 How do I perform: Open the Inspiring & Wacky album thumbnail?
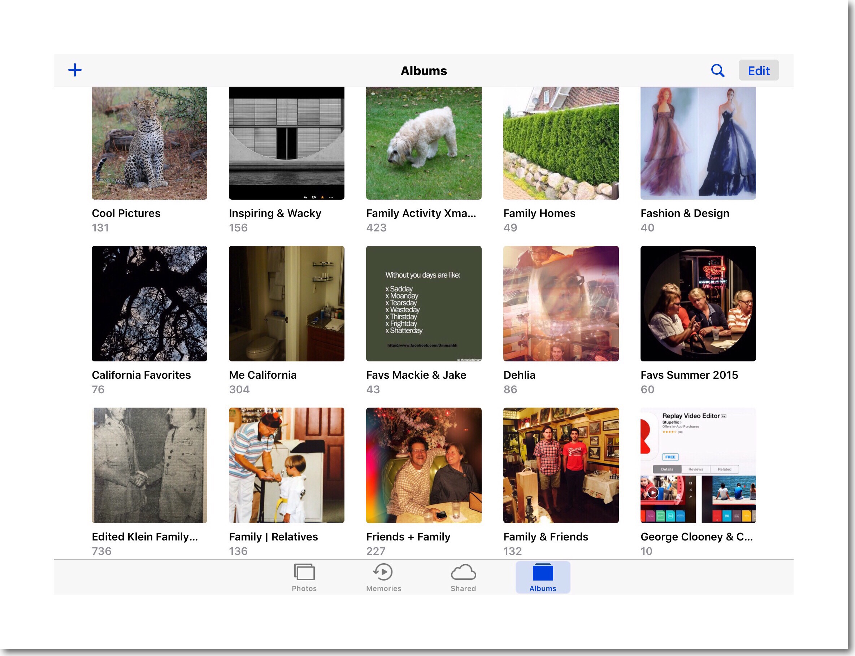click(x=286, y=143)
